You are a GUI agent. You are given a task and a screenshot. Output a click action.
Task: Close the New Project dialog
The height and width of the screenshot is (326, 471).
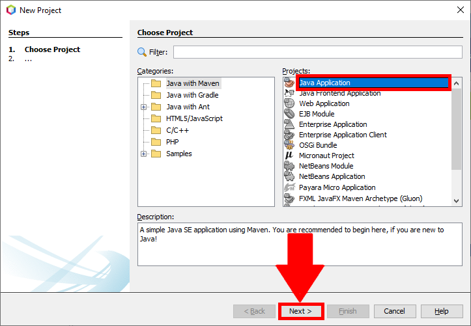(x=460, y=10)
